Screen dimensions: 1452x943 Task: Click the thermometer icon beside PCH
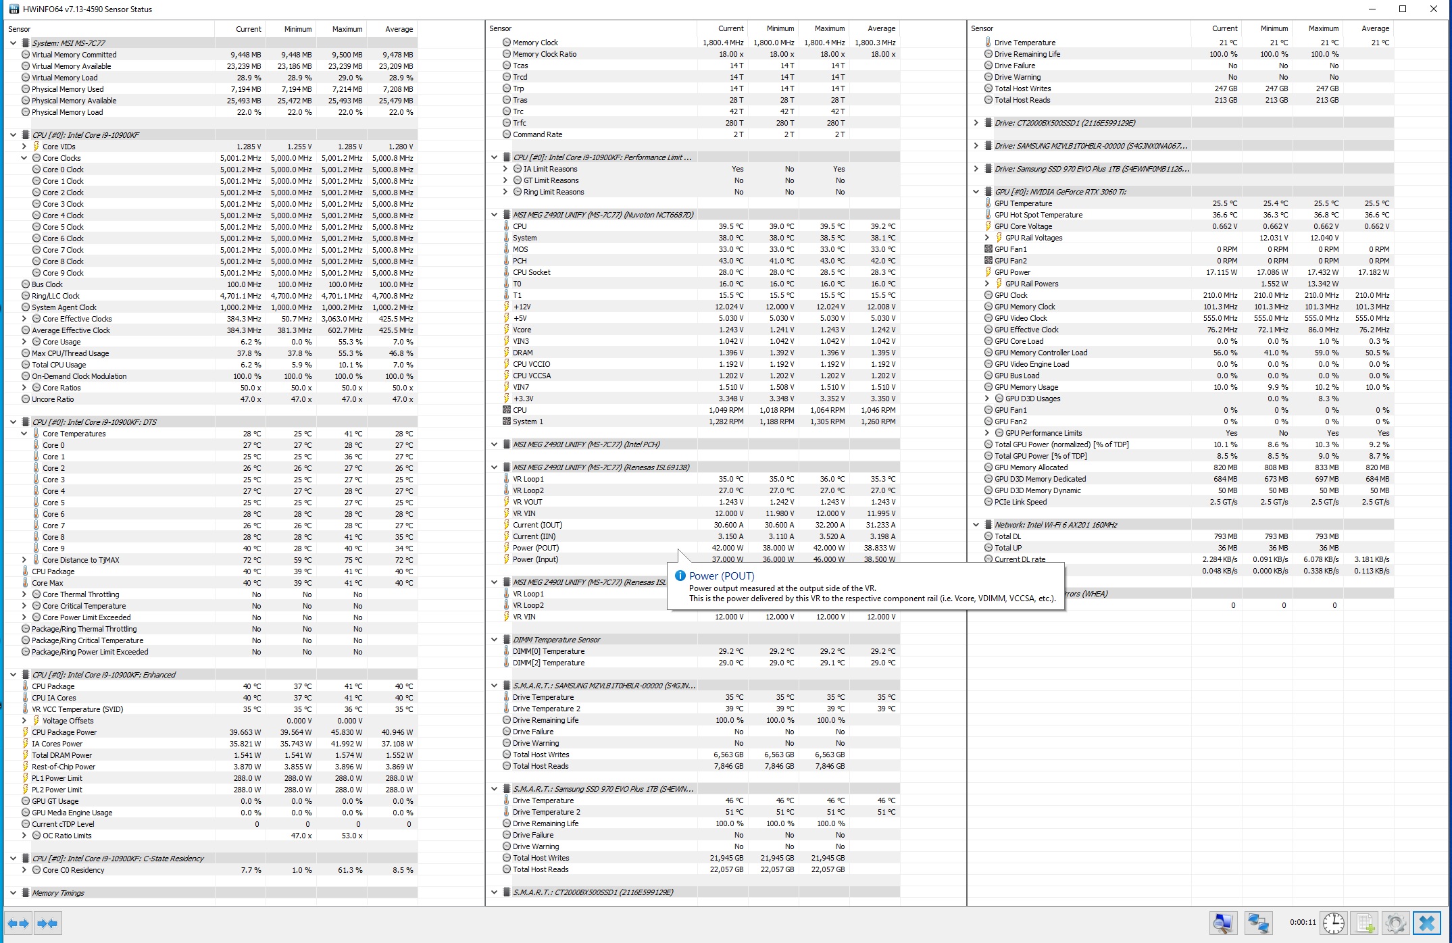(507, 261)
